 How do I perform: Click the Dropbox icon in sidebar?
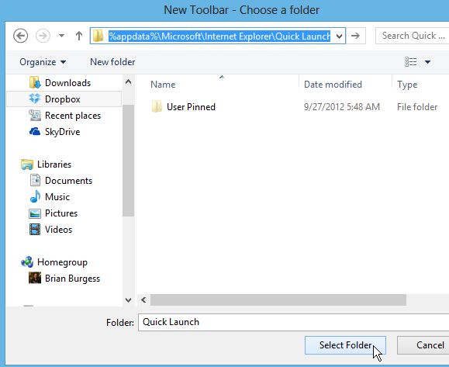coord(35,99)
